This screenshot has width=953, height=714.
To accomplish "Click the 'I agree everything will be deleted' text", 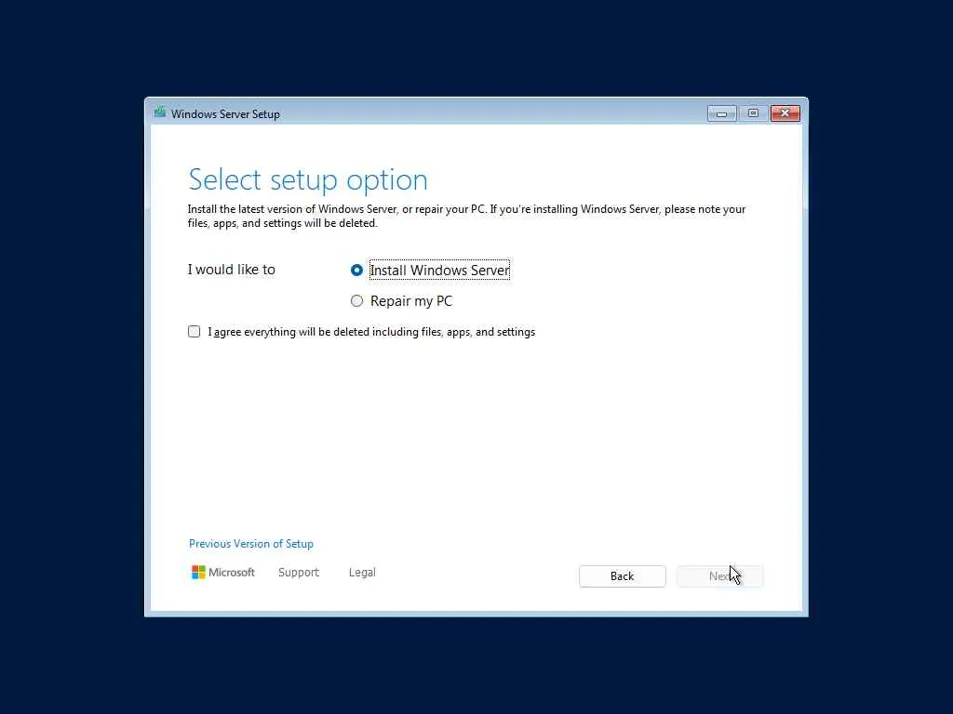I will (371, 332).
